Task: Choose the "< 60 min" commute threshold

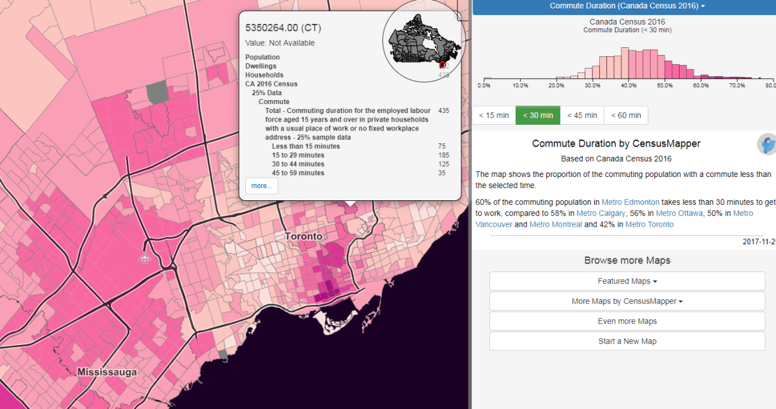Action: pyautogui.click(x=626, y=116)
